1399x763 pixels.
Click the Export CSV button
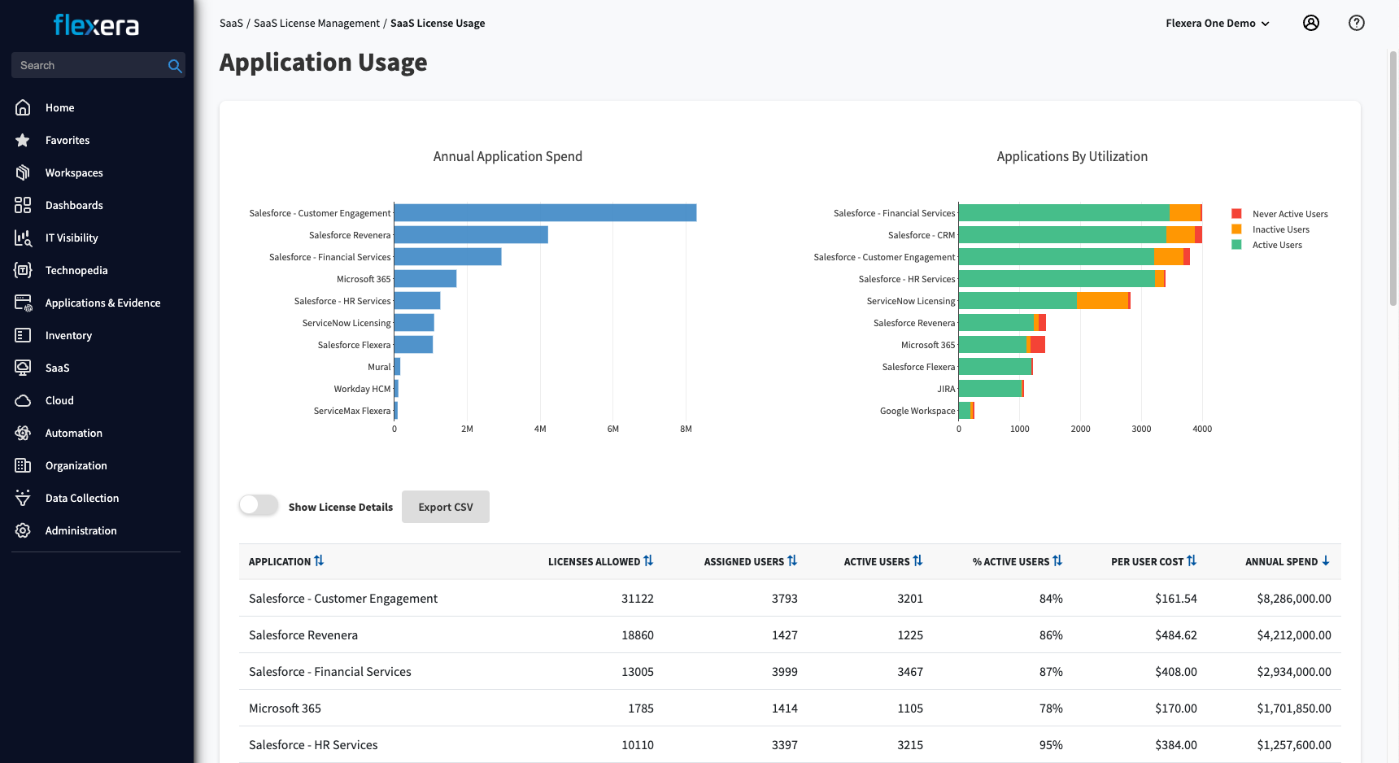(x=445, y=506)
